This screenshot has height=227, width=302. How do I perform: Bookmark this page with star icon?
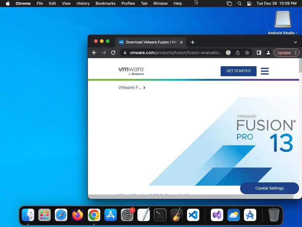[x=247, y=53]
